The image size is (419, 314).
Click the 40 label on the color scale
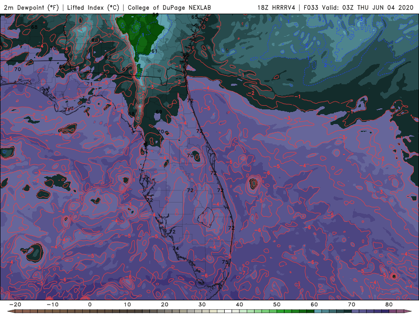239,305
